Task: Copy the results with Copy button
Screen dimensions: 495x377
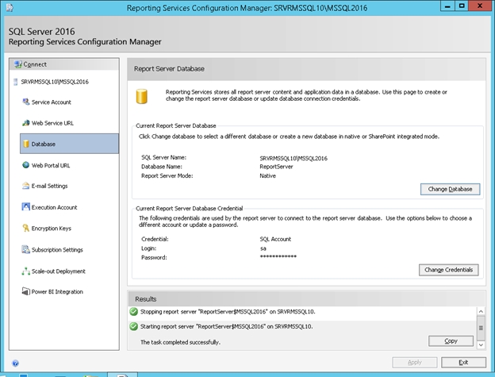Action: (451, 341)
